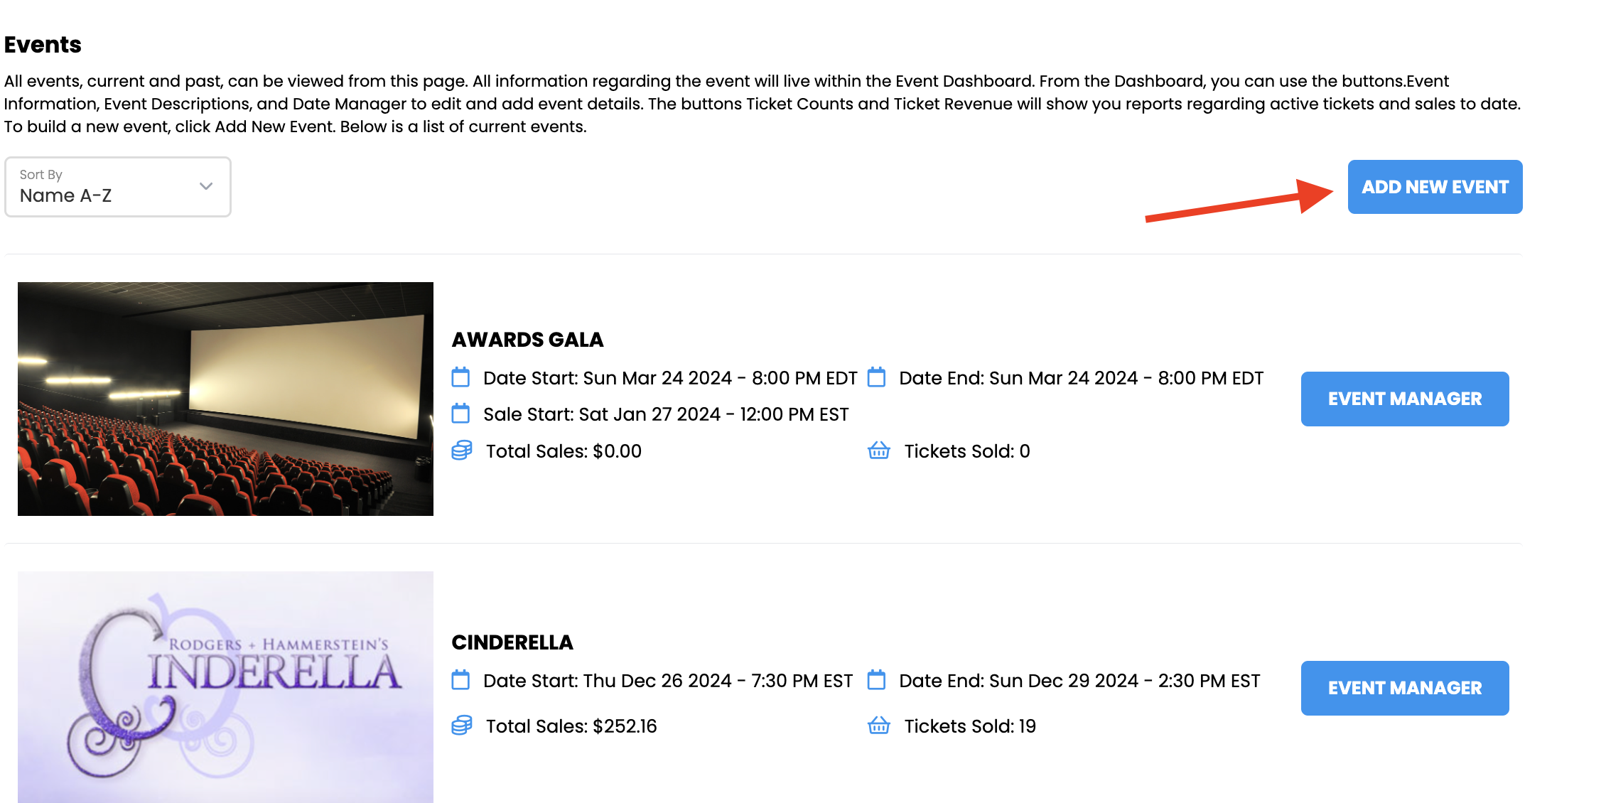Open Event Manager for Cinderella

point(1405,688)
